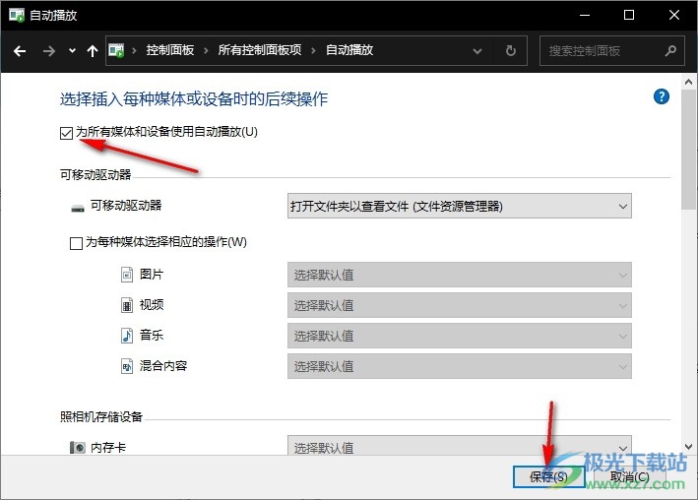698x500 pixels.
Task: Open the 音乐 default action dropdown
Action: [x=460, y=336]
